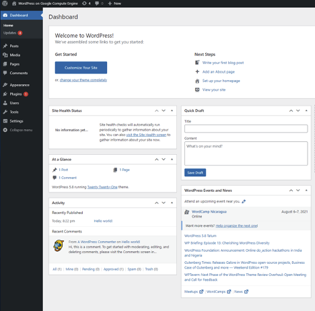Move At a Glance panel up
Image resolution: width=315 pixels, height=311 pixels.
tap(157, 160)
